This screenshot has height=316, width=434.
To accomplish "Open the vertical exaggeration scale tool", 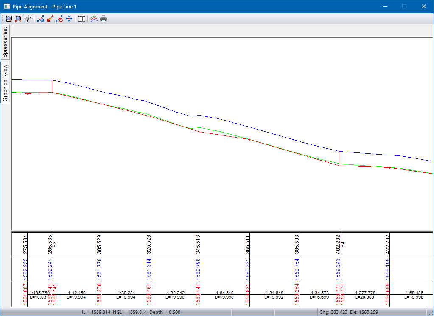I will point(28,19).
